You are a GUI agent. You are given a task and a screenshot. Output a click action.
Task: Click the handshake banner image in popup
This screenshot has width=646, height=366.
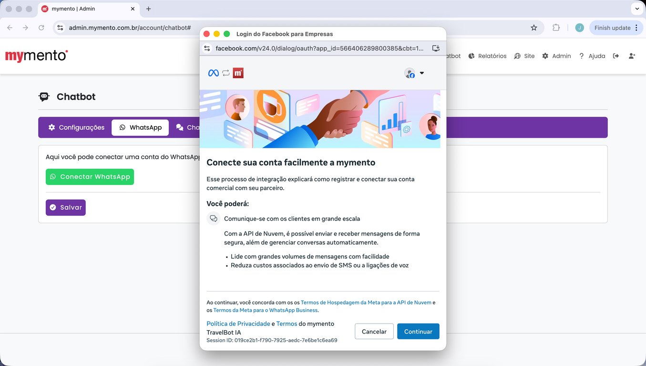(320, 119)
